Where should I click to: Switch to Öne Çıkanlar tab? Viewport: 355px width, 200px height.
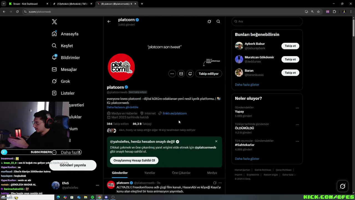pyautogui.click(x=181, y=173)
